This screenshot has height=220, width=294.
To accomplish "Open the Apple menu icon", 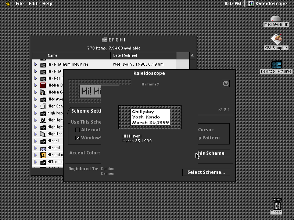I will (8, 4).
